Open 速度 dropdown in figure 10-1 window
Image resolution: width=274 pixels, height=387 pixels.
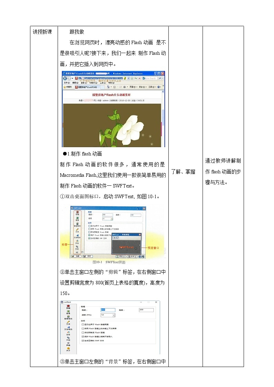point(112,219)
